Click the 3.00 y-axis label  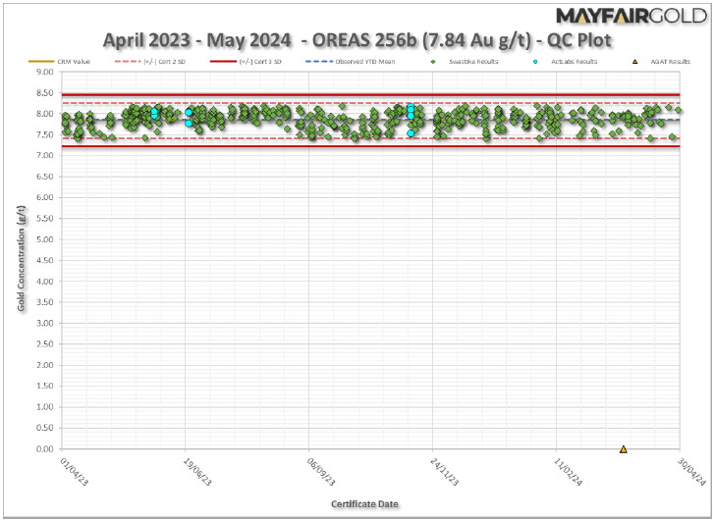45,323
